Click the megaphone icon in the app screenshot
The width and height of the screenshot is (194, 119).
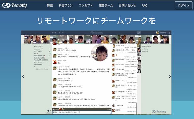coord(49,111)
